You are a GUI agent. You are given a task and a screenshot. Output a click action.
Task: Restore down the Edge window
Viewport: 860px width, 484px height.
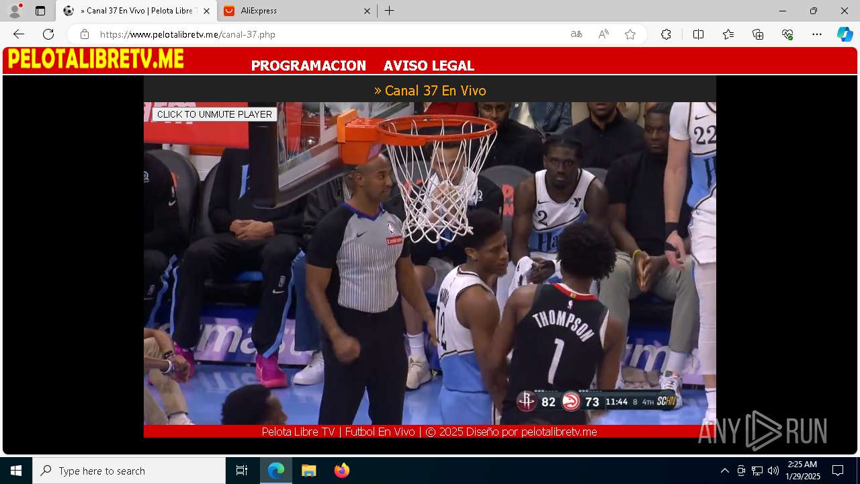(x=814, y=11)
